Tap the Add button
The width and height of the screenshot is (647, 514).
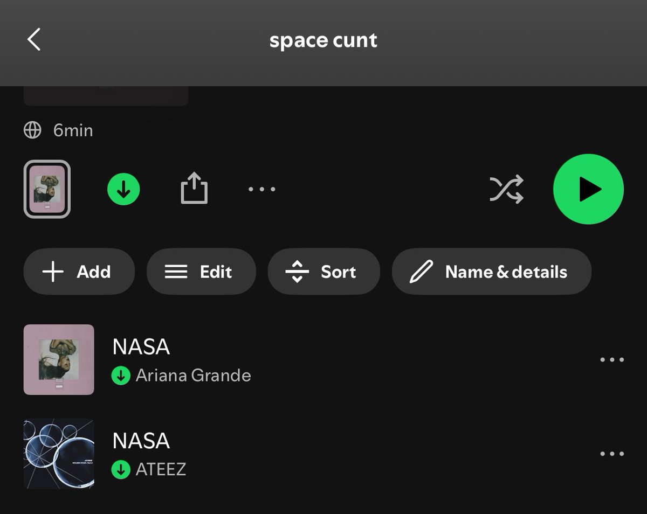(x=79, y=272)
